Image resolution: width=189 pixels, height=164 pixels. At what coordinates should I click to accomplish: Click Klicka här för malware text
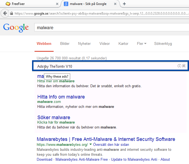coord(56,122)
